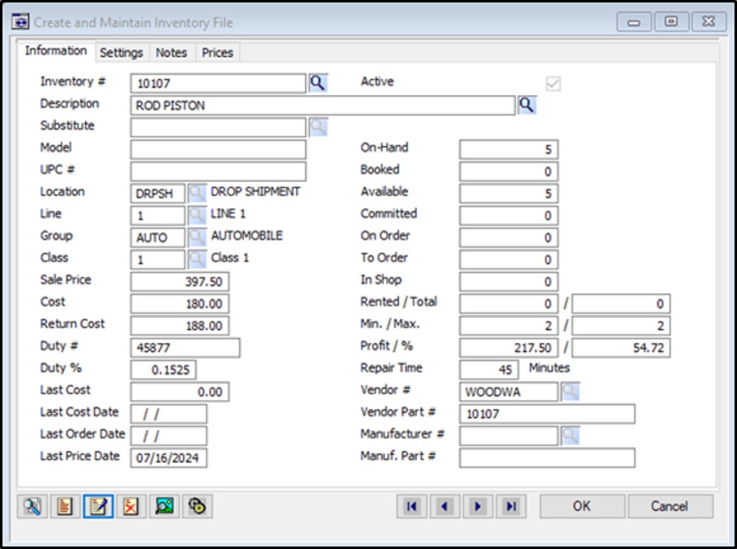Screen dimensions: 737x549
Task: Click the new record document icon
Action: [x=65, y=506]
